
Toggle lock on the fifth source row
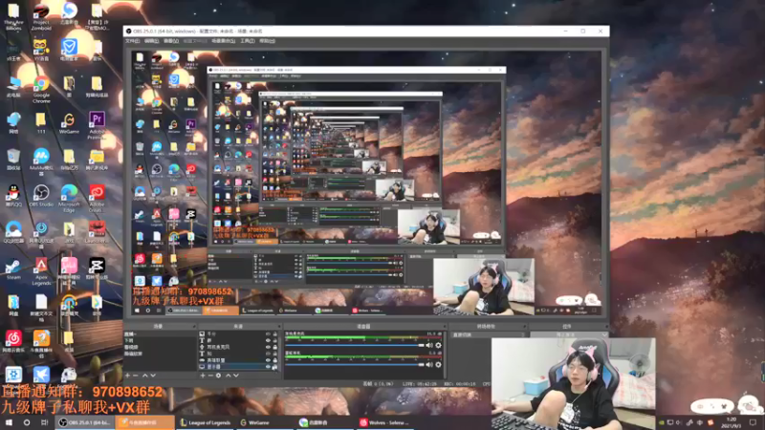[275, 360]
